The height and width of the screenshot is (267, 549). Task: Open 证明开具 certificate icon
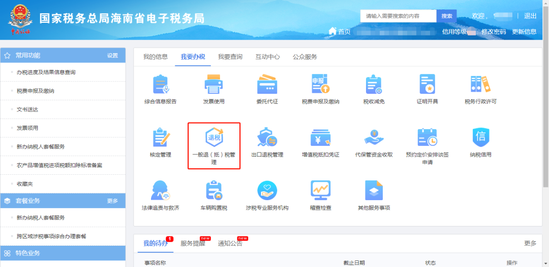click(427, 84)
